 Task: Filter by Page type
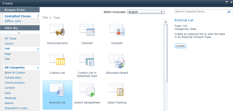[x=8, y=54]
